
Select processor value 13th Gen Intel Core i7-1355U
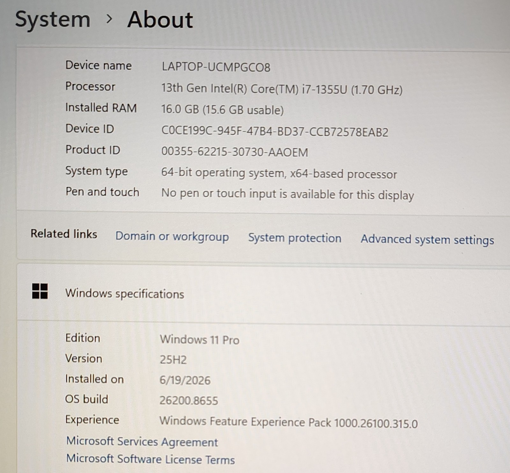point(282,89)
